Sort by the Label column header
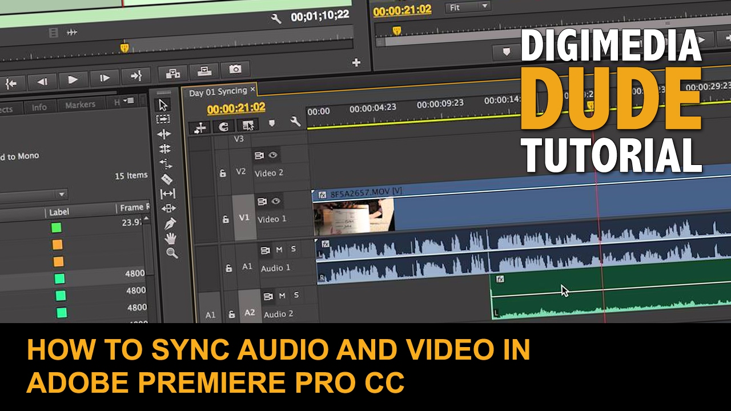 tap(59, 212)
